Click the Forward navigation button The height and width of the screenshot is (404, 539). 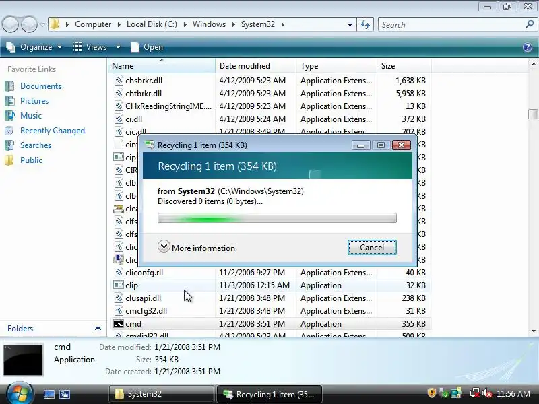tap(29, 24)
